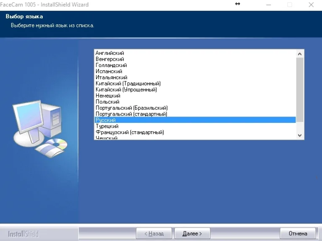Click the disabled maximize window button
The height and width of the screenshot is (241, 322).
pos(290,5)
